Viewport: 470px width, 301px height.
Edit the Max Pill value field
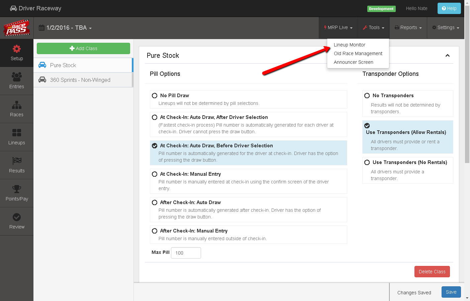pyautogui.click(x=186, y=253)
